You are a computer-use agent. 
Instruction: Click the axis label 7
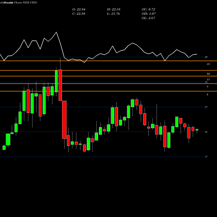coord(207,87)
